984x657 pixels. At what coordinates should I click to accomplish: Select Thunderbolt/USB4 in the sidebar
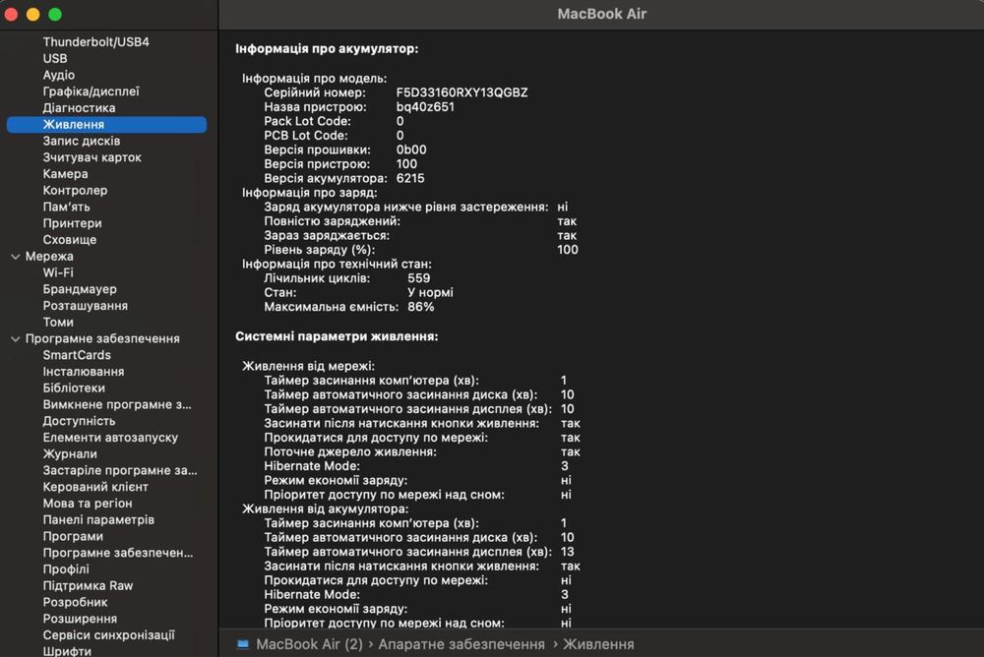click(95, 42)
